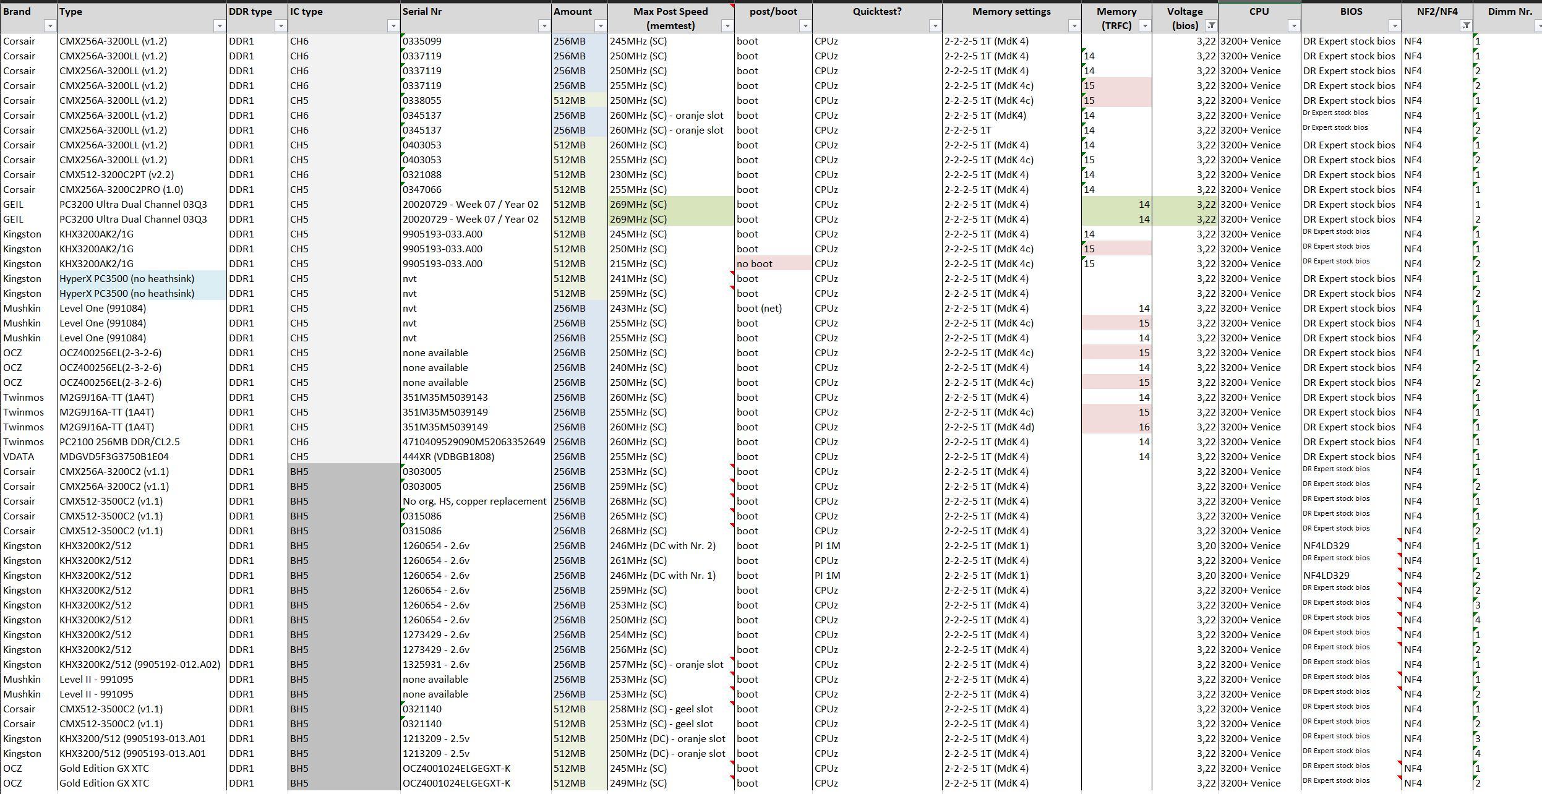Screen dimensions: 1542x794
Task: Select the '230MHz (SC)' speed cell
Action: (671, 174)
